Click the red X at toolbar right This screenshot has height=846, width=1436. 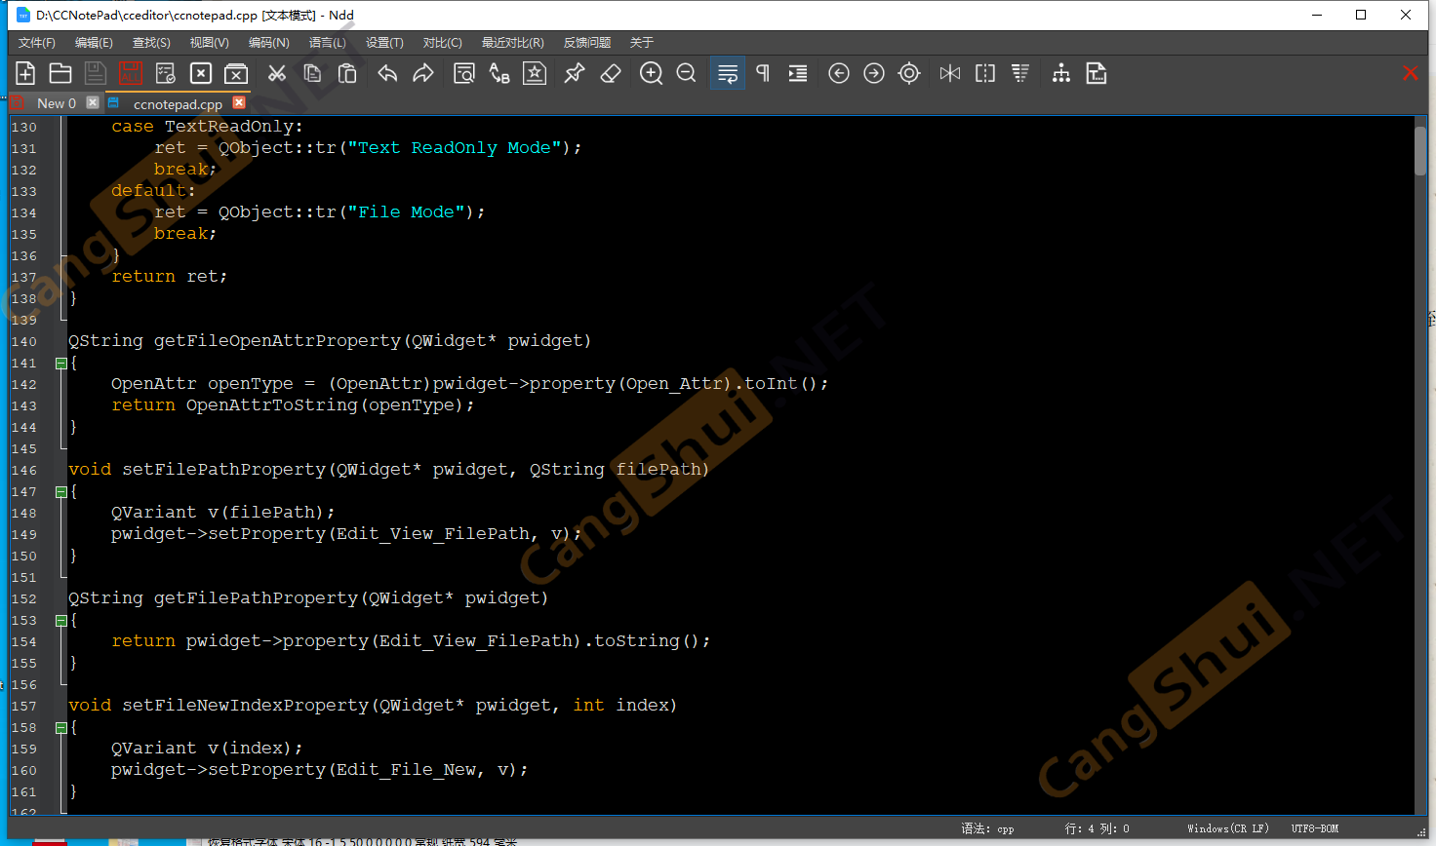(x=1411, y=73)
